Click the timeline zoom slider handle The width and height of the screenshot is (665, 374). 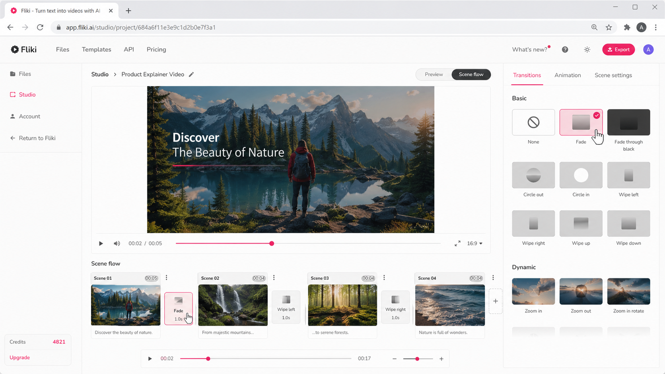(417, 359)
